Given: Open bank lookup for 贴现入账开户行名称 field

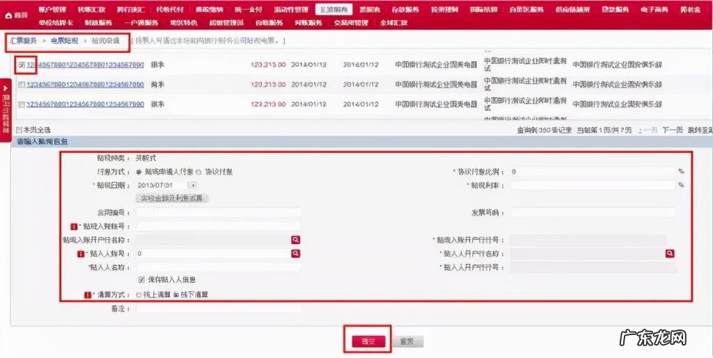Looking at the screenshot, I should point(295,240).
